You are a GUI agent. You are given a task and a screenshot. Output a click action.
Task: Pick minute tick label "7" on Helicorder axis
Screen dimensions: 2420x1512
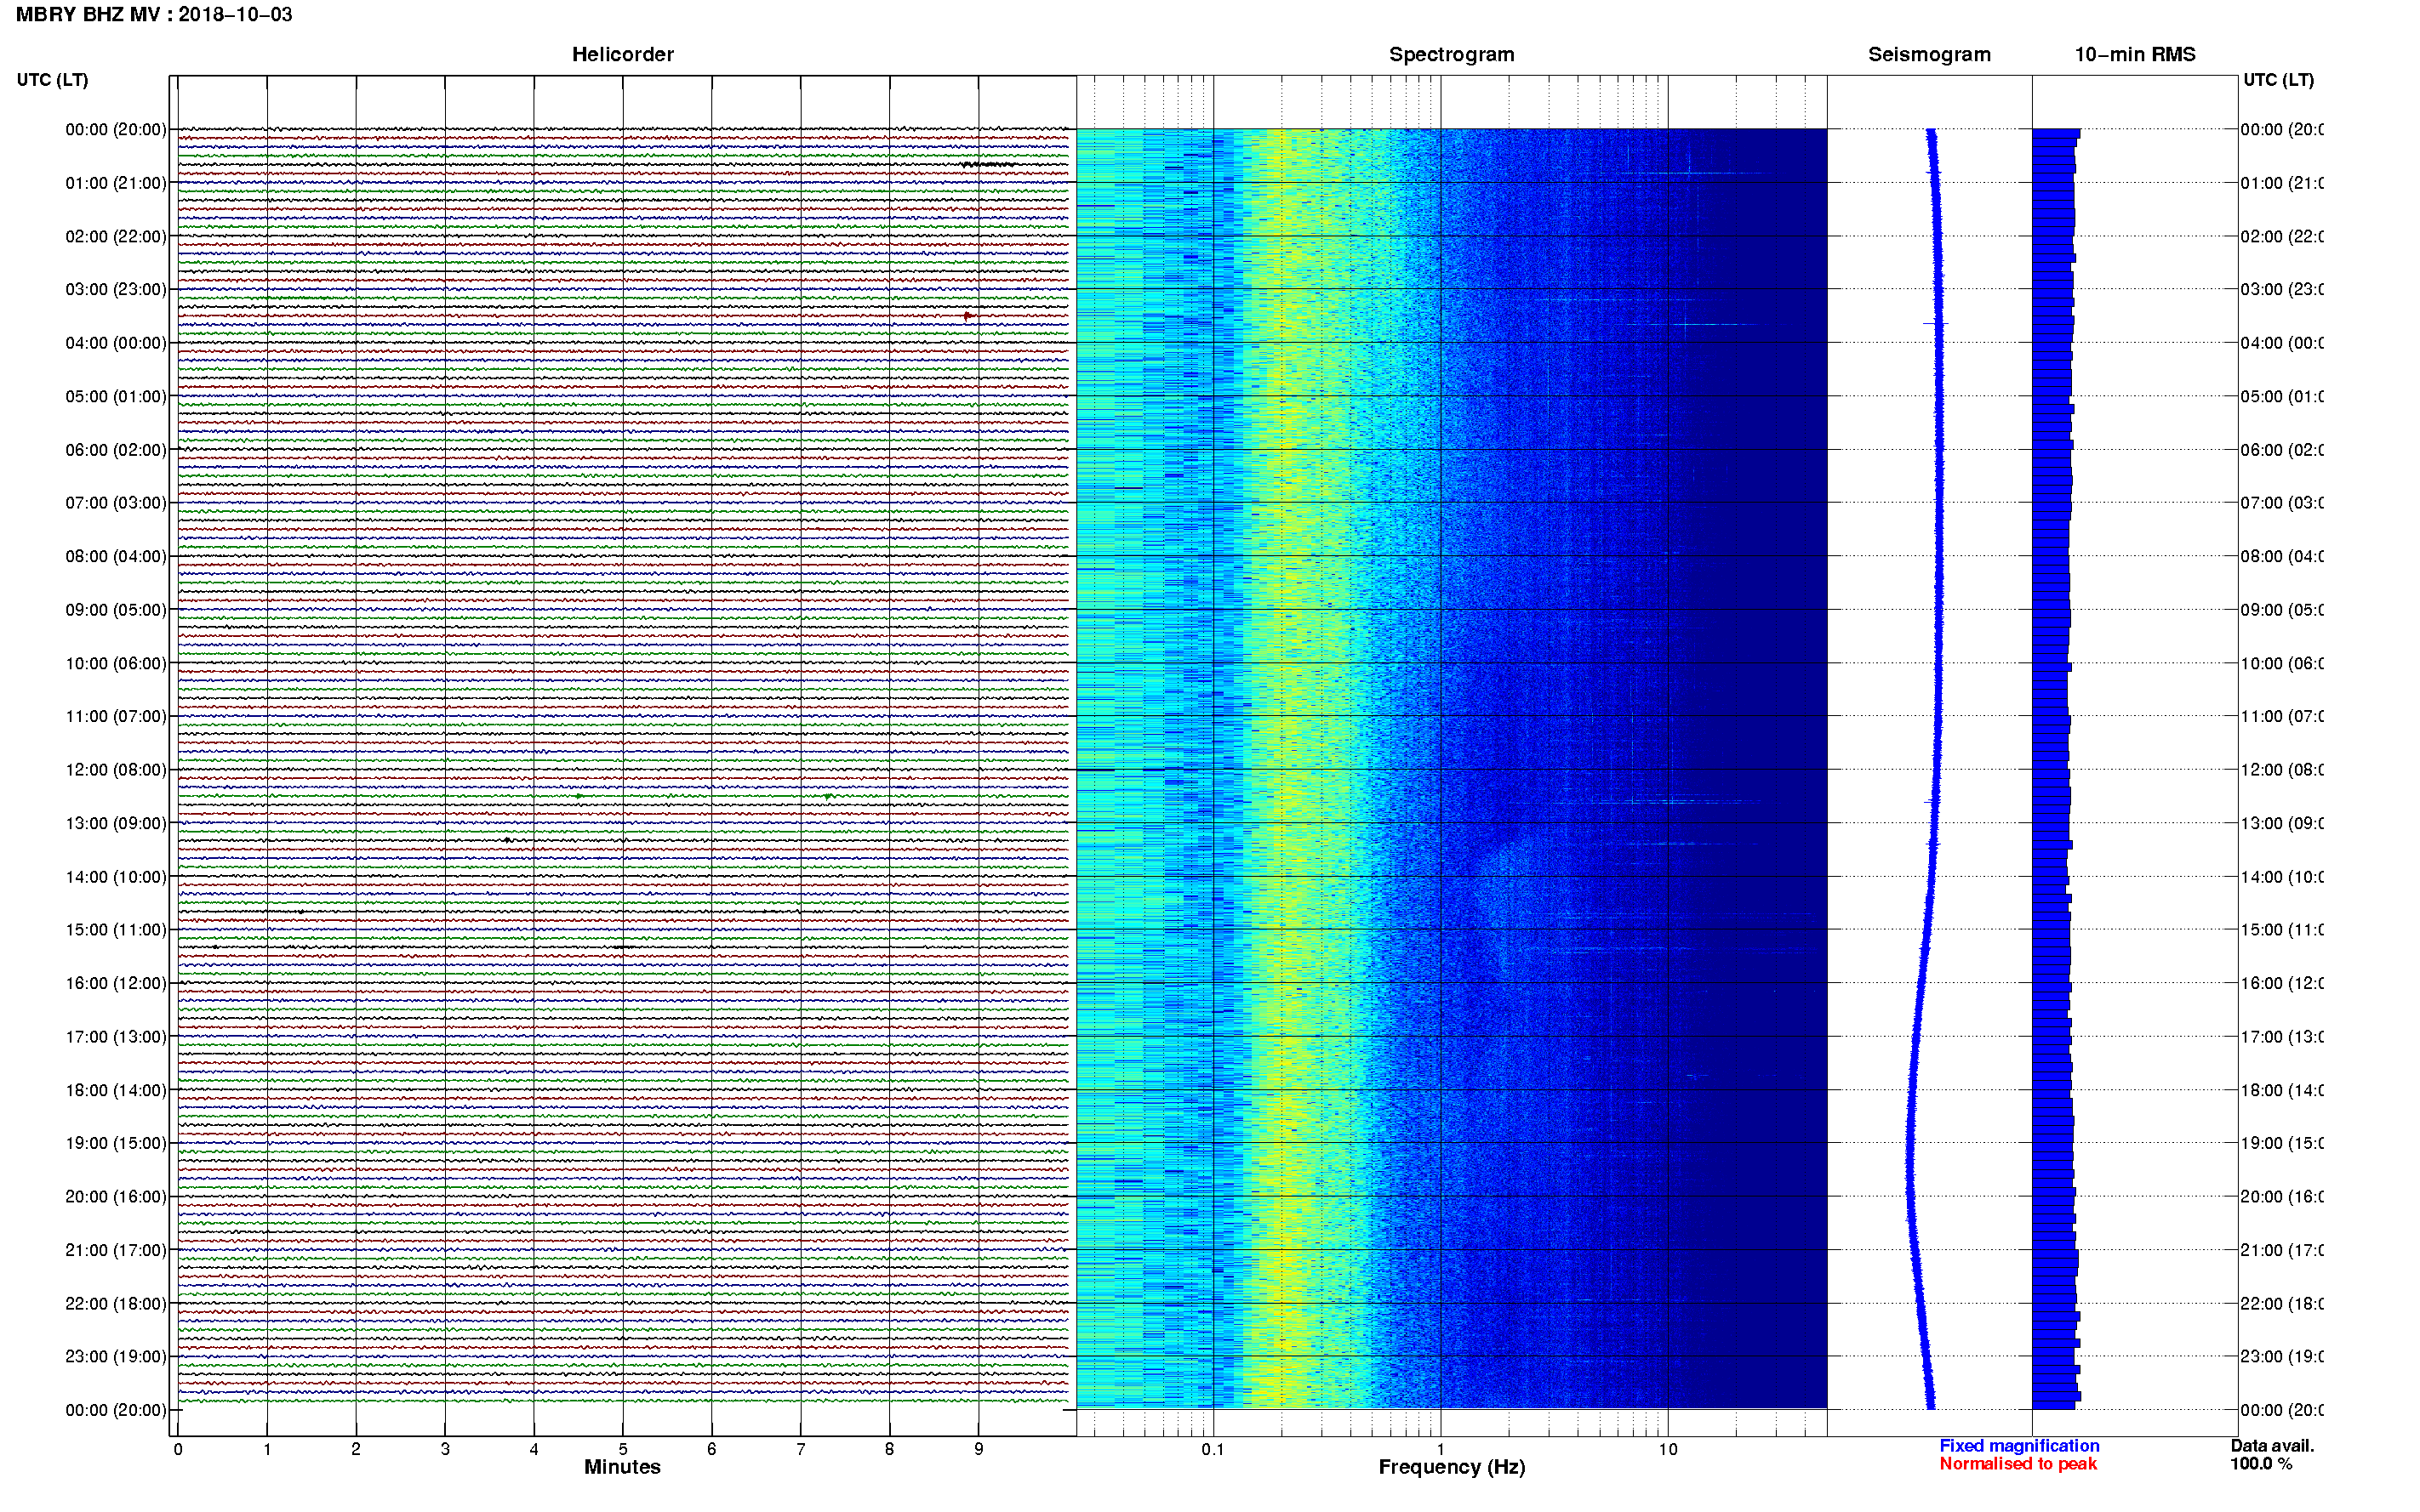[x=801, y=1449]
